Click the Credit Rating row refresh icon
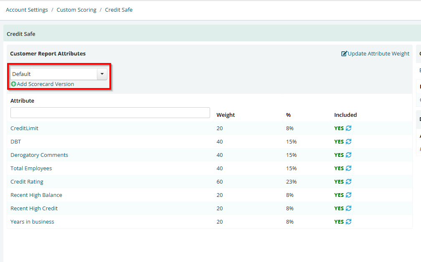This screenshot has width=421, height=262. pos(348,181)
